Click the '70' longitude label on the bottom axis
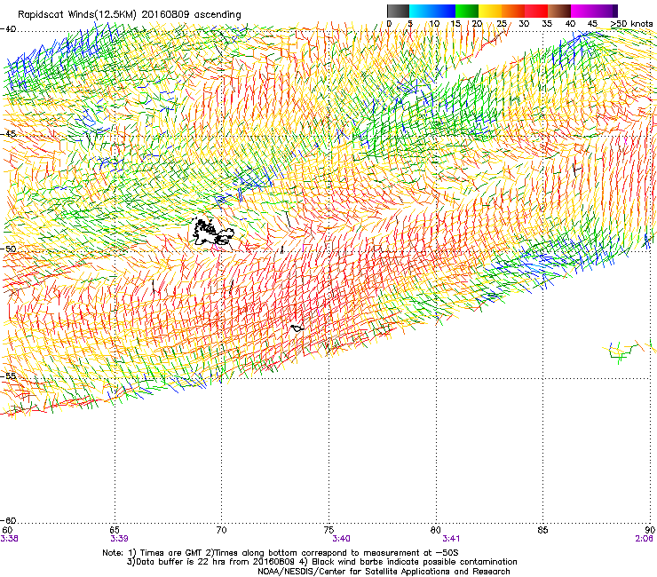 (x=221, y=530)
